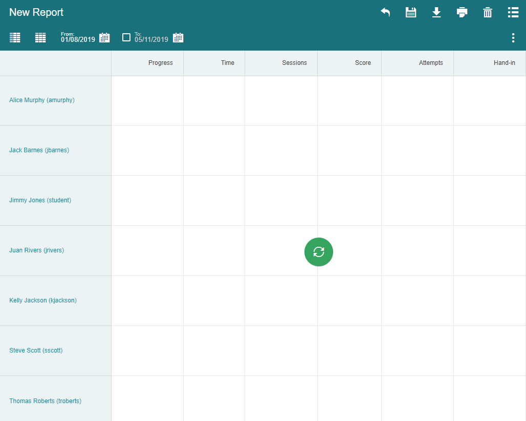Click the New Report title
Image resolution: width=526 pixels, height=421 pixels.
[36, 12]
